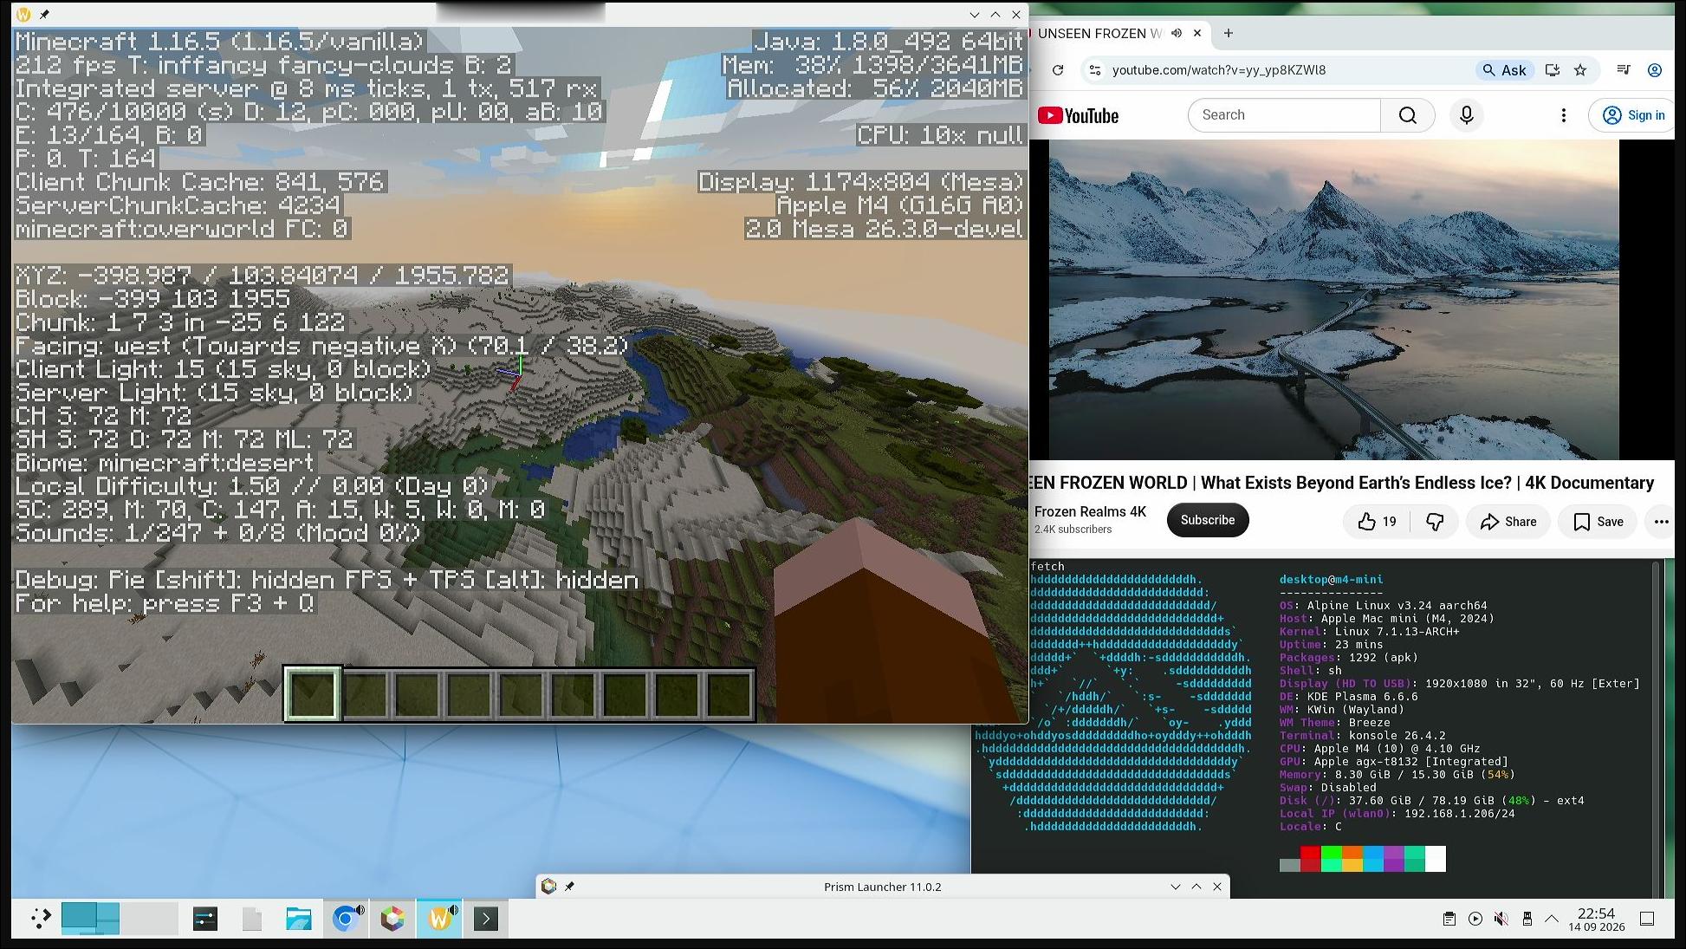Open the media player tray applet
This screenshot has width=1686, height=949.
click(1475, 919)
